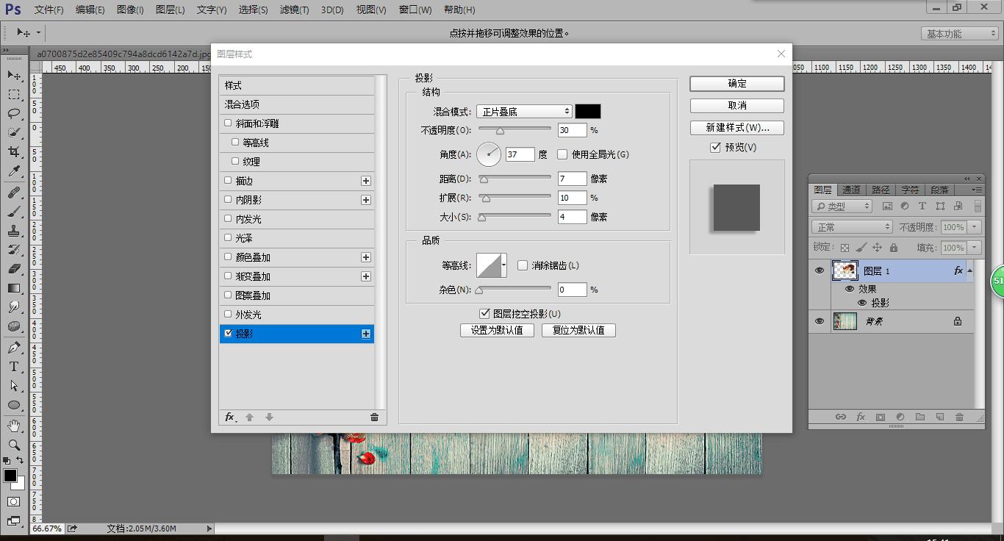Click the 图层 1 layer thumbnail
Viewport: 1004px width, 541px height.
click(x=845, y=270)
